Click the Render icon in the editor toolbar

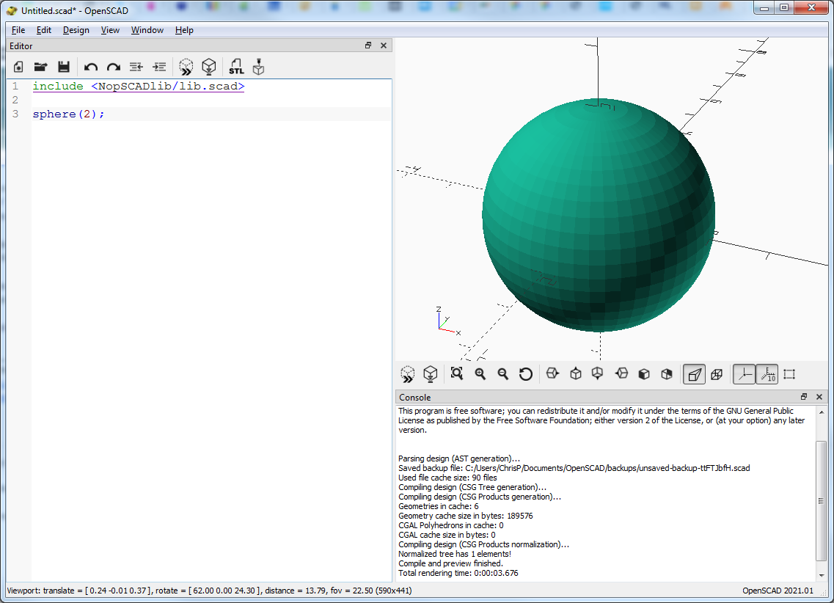209,67
